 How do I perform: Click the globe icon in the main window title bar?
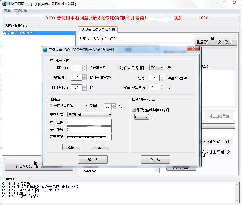tap(4, 4)
